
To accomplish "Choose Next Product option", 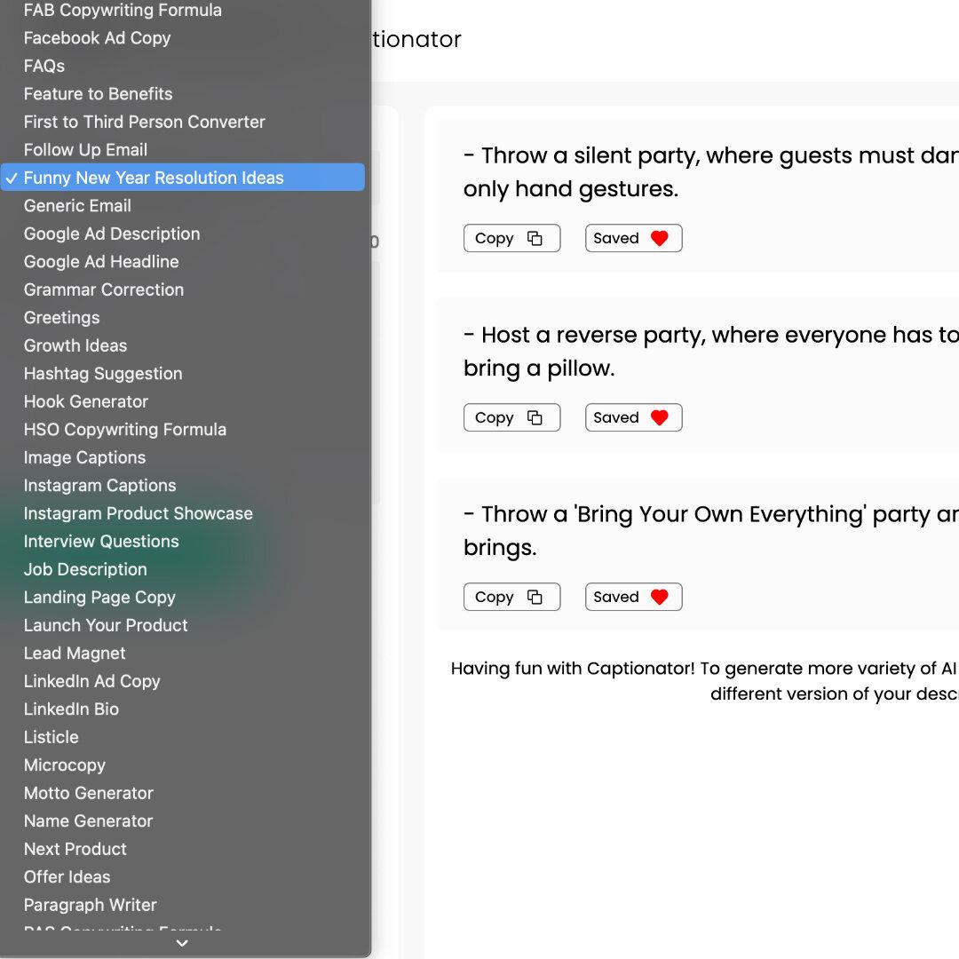I will coord(183,849).
